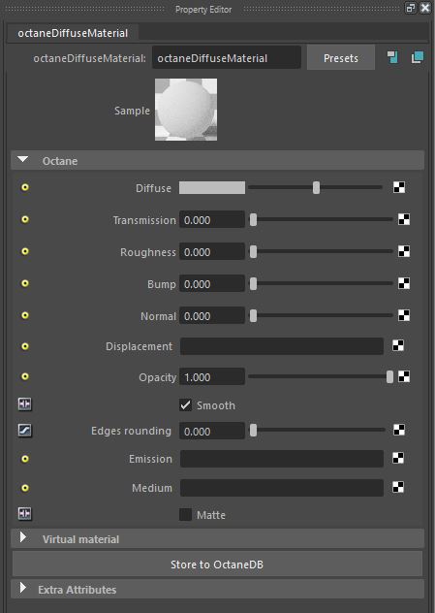Click the curve icon beside Edges rounding
Image resolution: width=435 pixels, height=613 pixels.
24,431
